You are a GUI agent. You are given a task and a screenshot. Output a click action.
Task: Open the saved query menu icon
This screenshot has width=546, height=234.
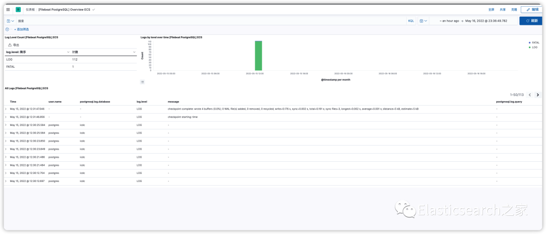tap(11, 21)
